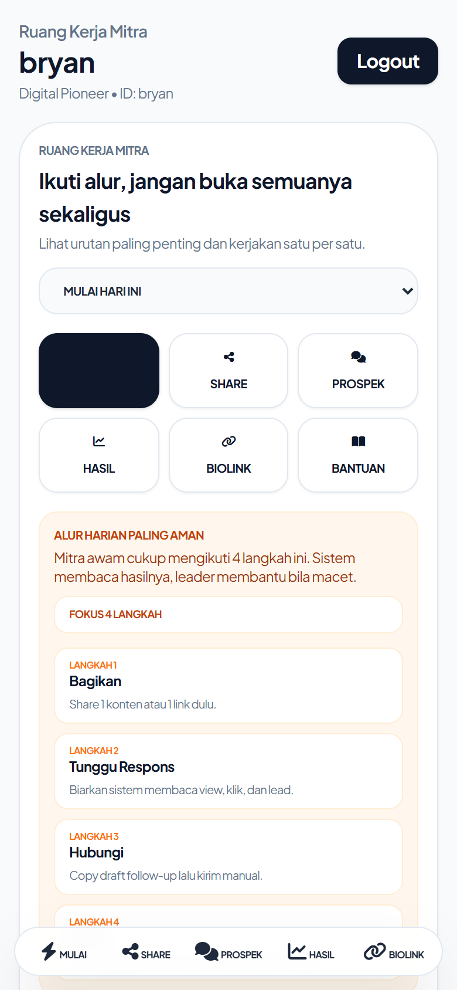Open the Langkah 3 Hubungi card
The height and width of the screenshot is (990, 457).
tap(228, 857)
